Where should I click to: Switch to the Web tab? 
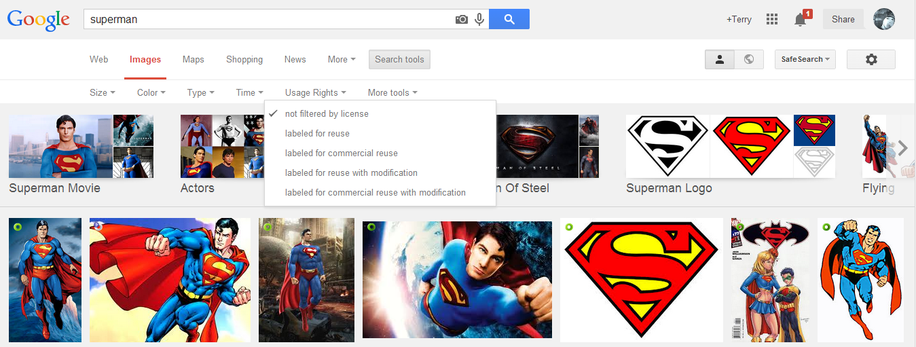[x=99, y=59]
